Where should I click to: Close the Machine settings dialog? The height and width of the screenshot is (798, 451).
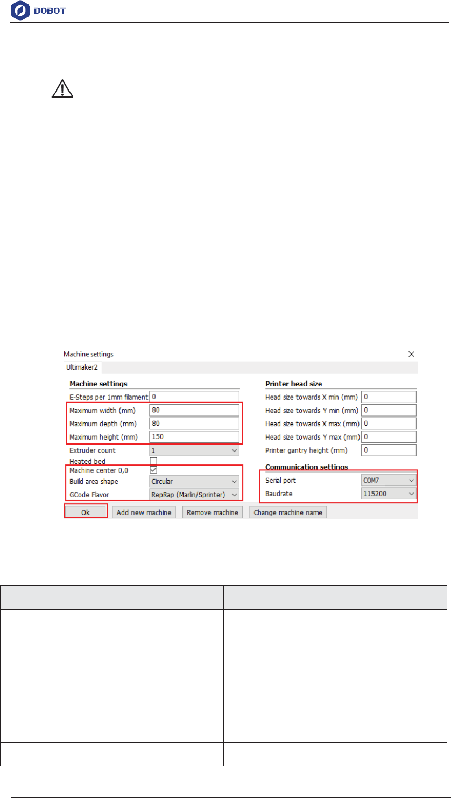[411, 354]
